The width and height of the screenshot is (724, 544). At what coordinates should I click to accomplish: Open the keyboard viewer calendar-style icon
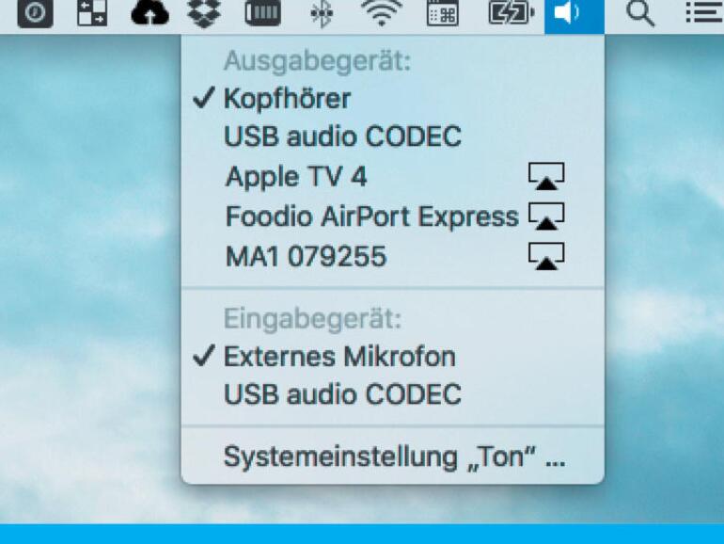click(442, 13)
